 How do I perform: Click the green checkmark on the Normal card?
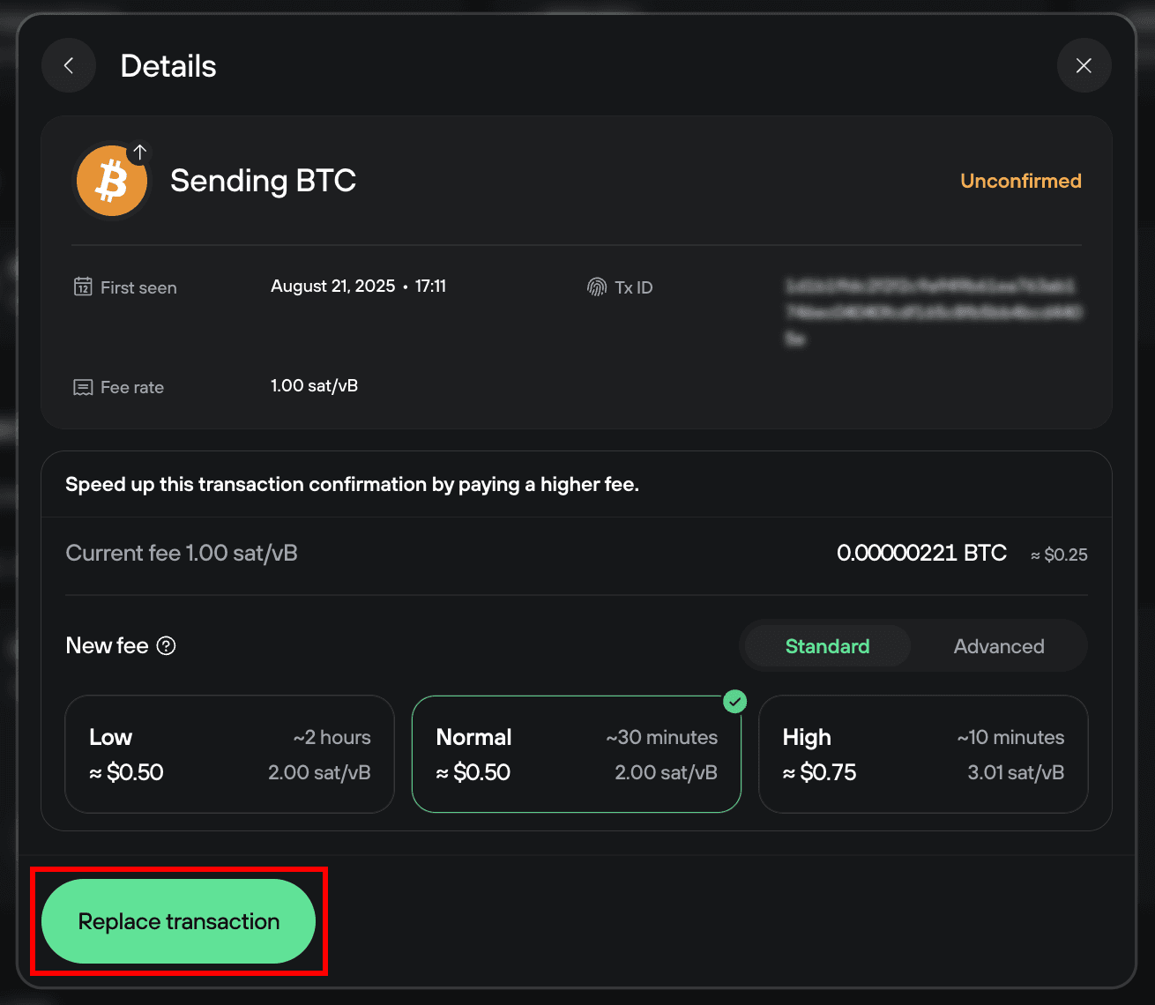coord(734,701)
